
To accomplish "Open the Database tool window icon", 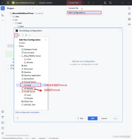I will point(129,19).
